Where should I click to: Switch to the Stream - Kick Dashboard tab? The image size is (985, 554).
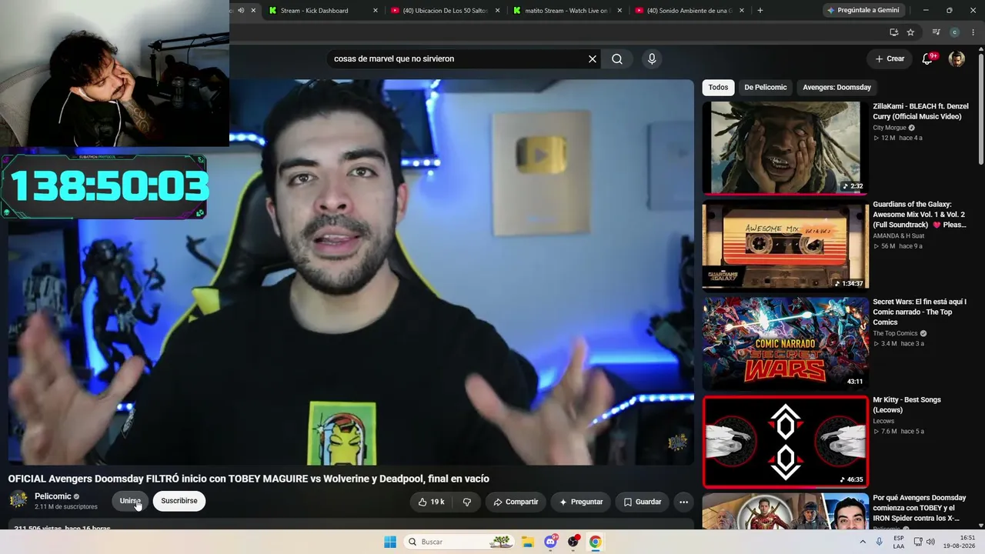point(322,11)
